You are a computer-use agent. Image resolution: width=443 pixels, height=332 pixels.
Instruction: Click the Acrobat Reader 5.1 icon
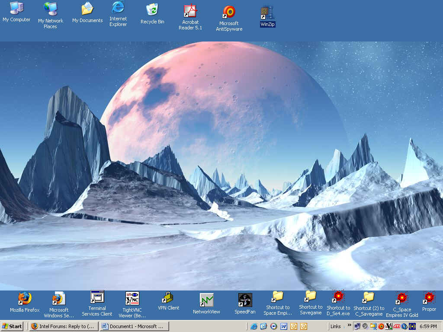(x=190, y=11)
